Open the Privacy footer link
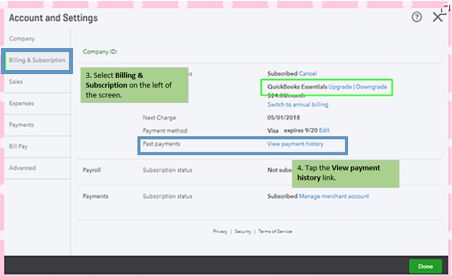Screen dimensions: 452x276 pyautogui.click(x=220, y=232)
